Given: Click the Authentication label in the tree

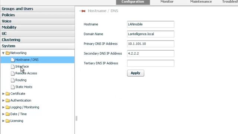Looking at the screenshot, I should tap(21, 100).
